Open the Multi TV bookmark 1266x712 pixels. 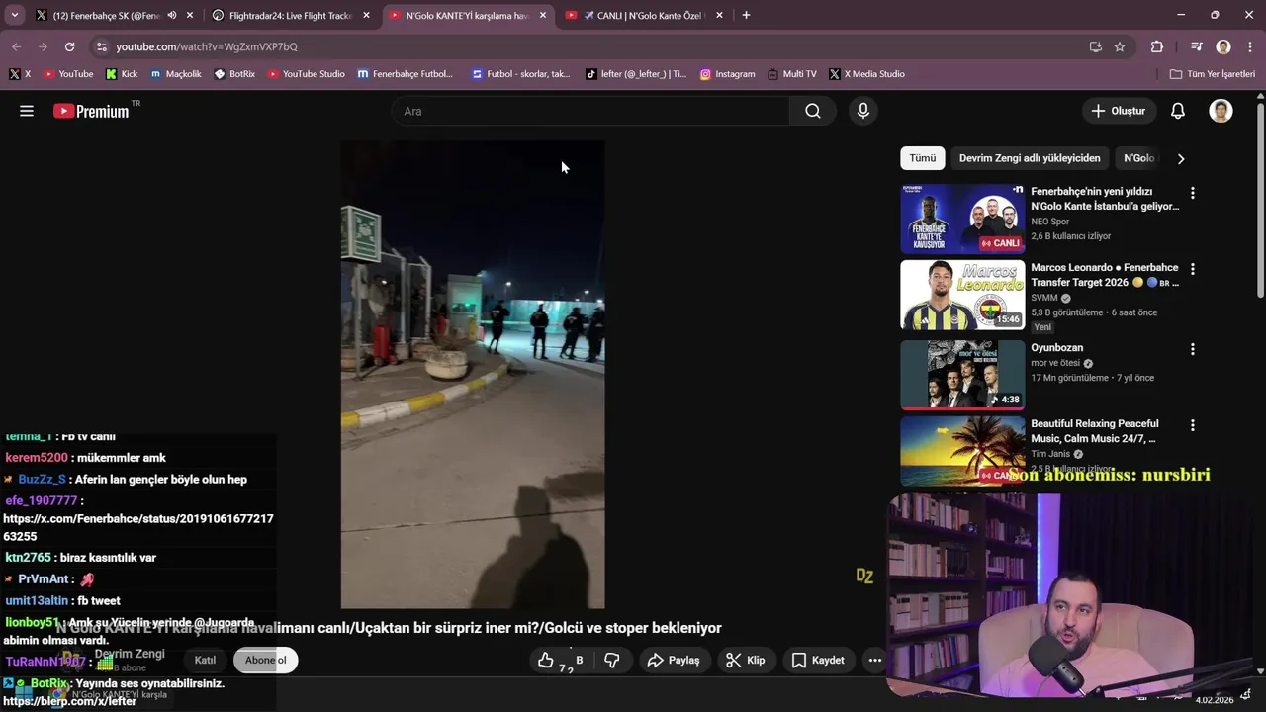[791, 74]
